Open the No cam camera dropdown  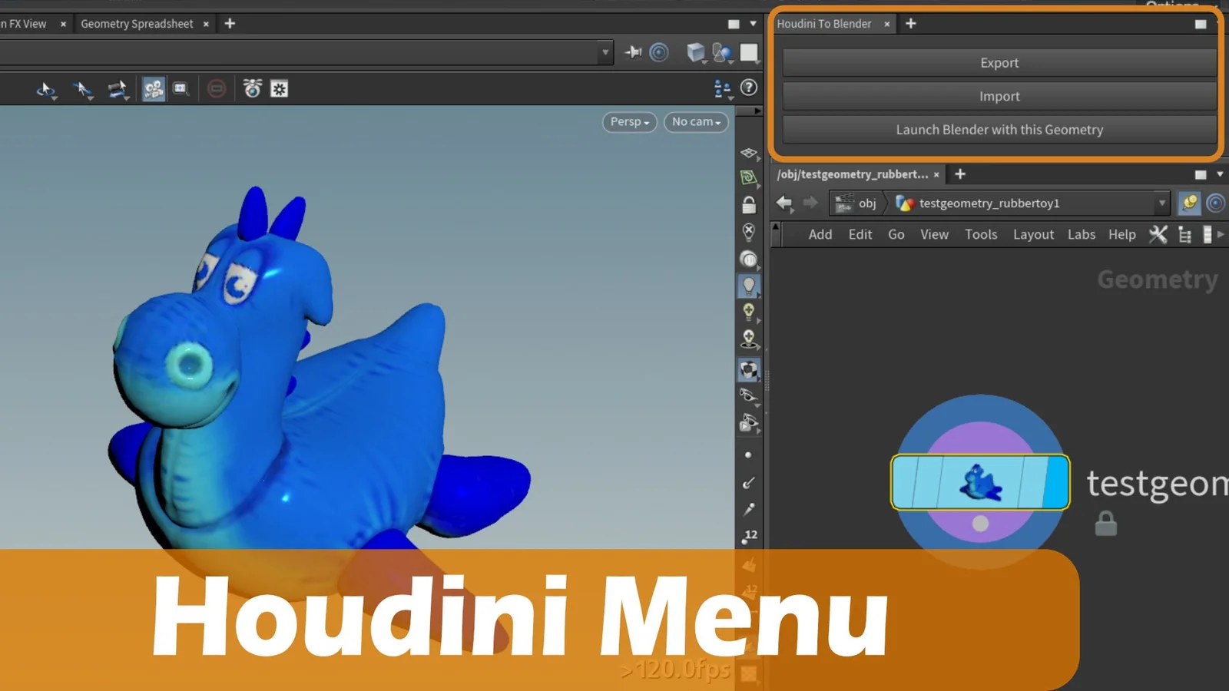[694, 121]
